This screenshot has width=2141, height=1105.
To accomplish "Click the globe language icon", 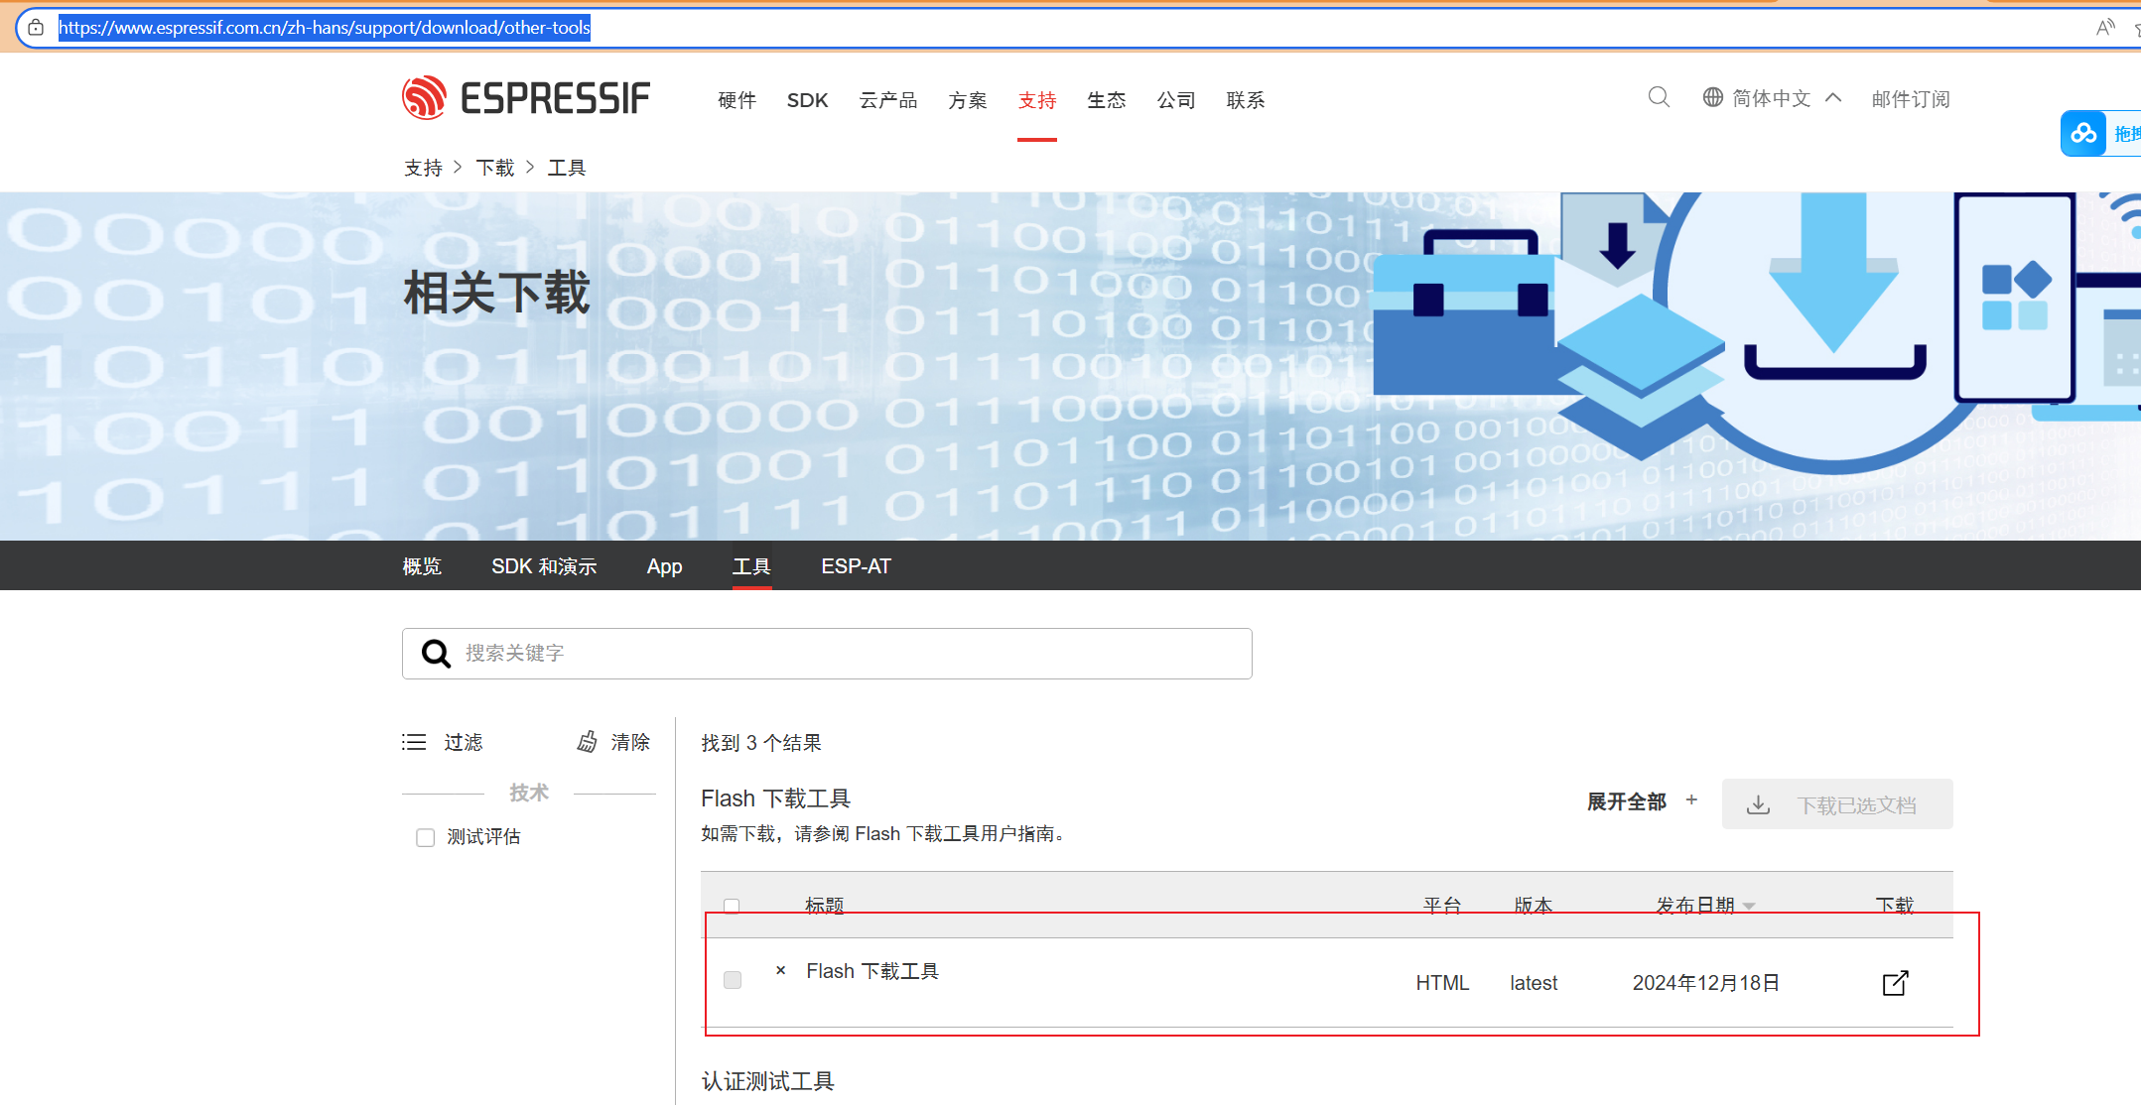I will (1713, 97).
